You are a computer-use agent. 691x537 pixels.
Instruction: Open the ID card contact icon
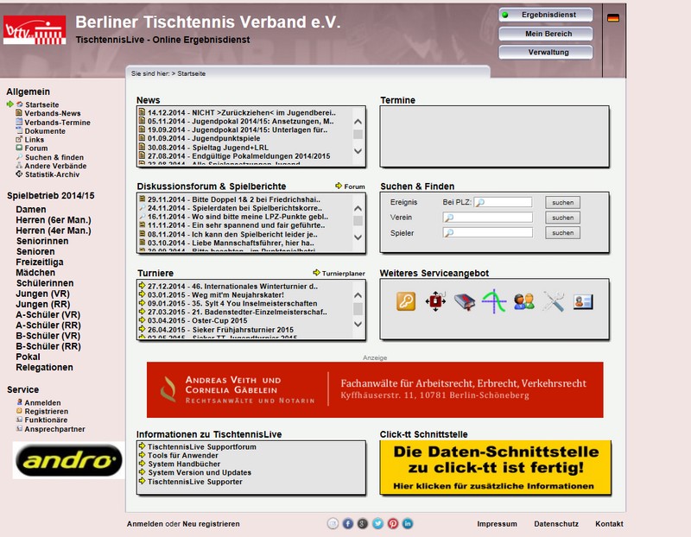pos(583,301)
